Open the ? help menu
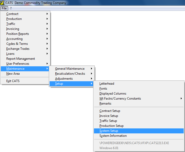The height and width of the screenshot is (152, 185). (11, 8)
